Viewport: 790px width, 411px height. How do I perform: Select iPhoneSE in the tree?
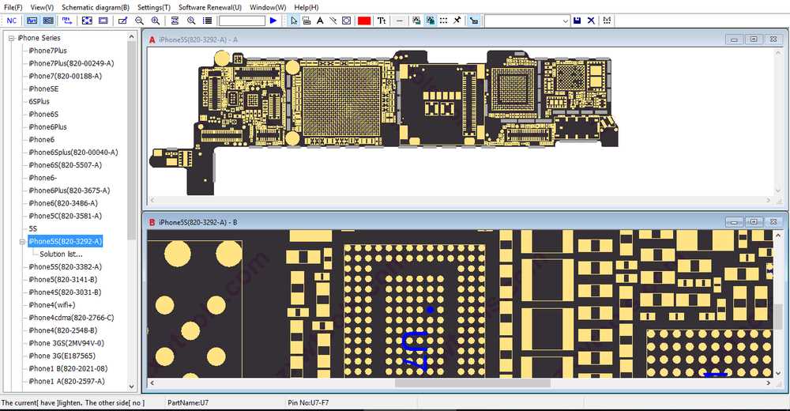point(43,89)
